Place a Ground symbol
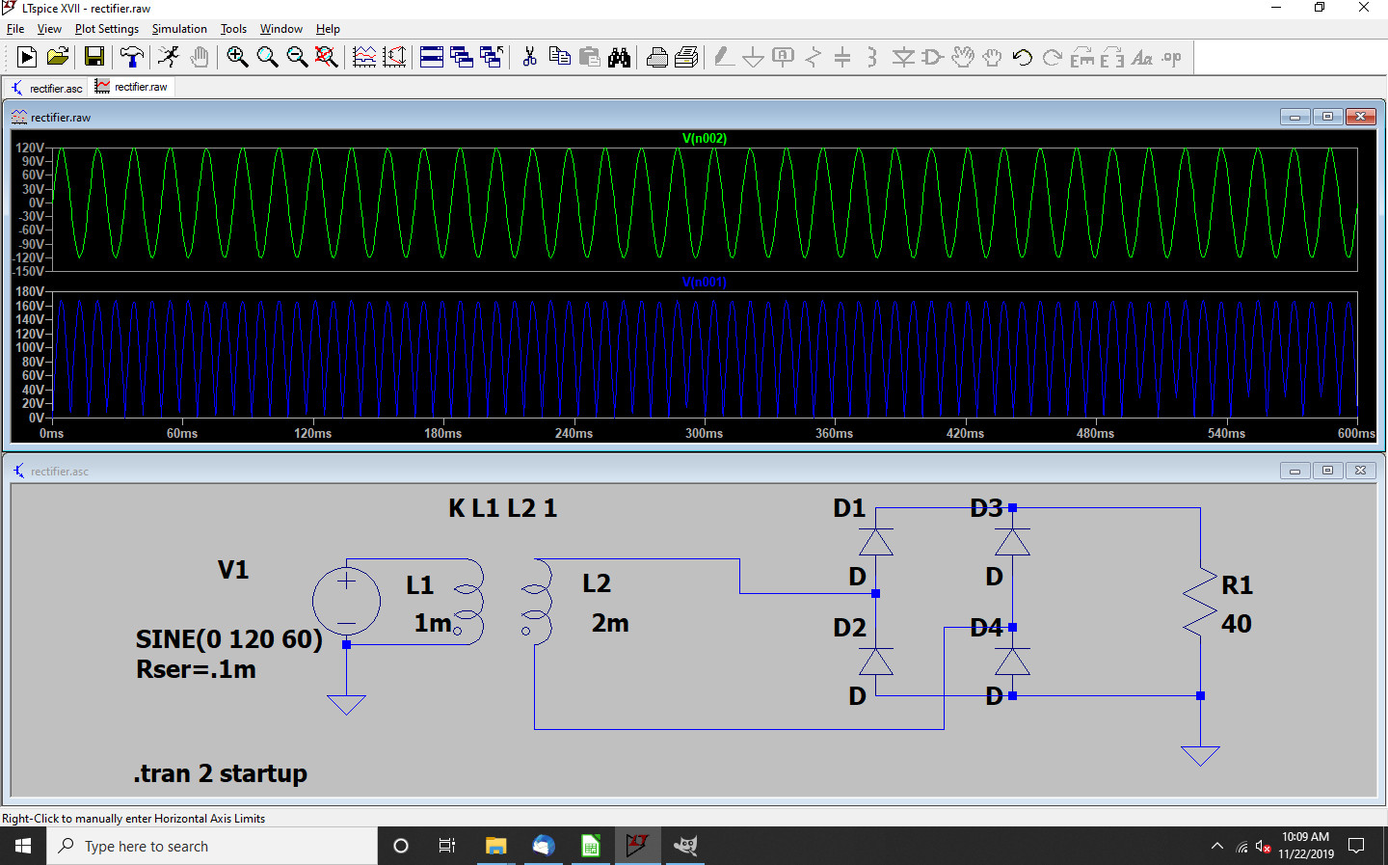1388x865 pixels. 754,57
